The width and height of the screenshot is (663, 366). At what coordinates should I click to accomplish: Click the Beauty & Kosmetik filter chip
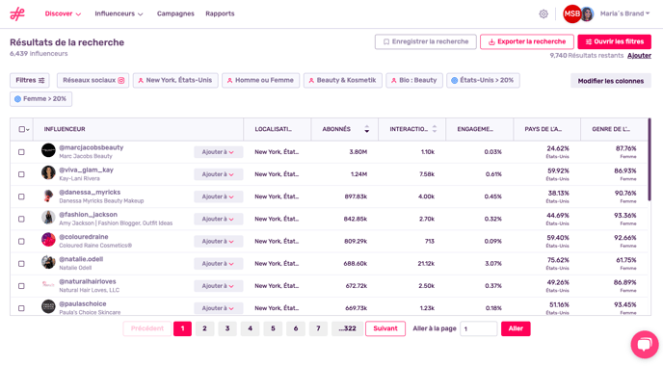click(x=342, y=80)
